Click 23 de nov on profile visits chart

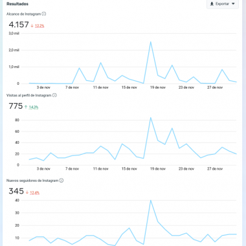click(x=186, y=169)
